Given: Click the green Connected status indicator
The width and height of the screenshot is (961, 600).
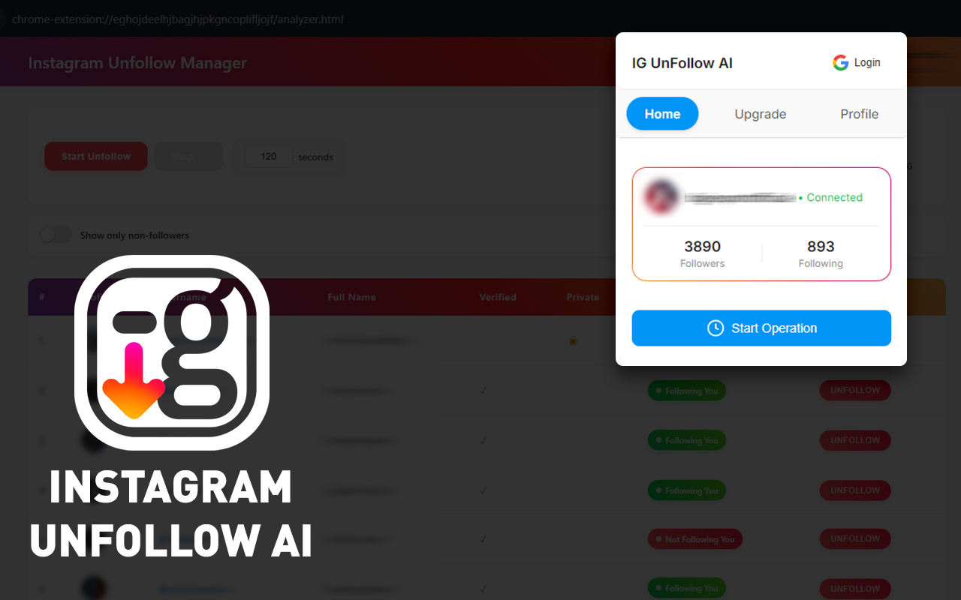Looking at the screenshot, I should pyautogui.click(x=830, y=198).
